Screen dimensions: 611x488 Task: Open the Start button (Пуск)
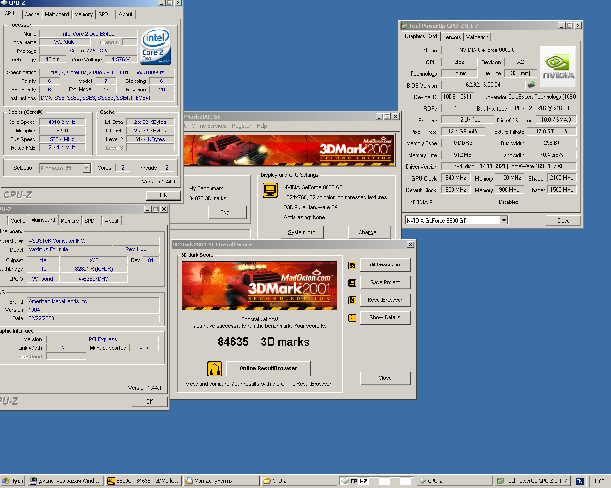coord(13,481)
